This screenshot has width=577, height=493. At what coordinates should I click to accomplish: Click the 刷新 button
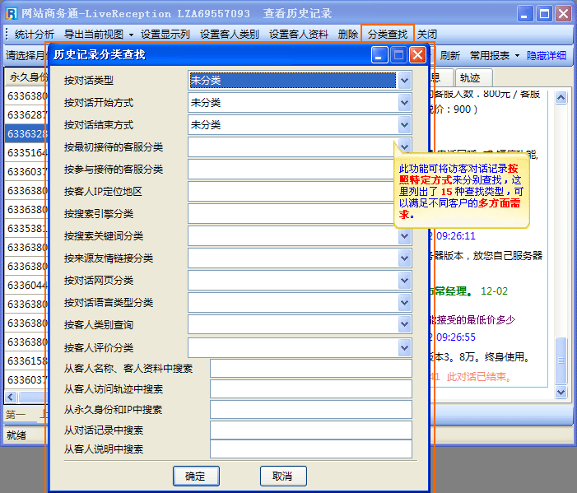(450, 56)
